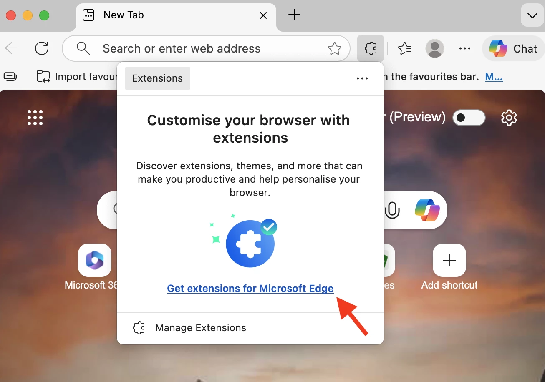The height and width of the screenshot is (382, 545).
Task: Click the microphone voice search icon
Action: (392, 210)
